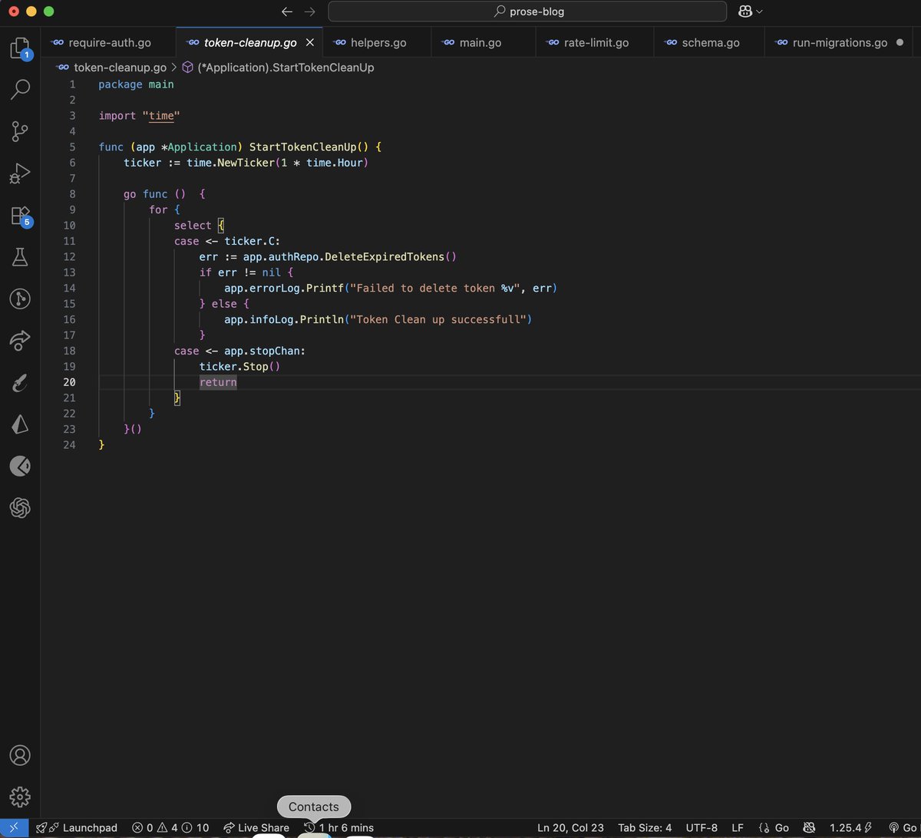Click Ln 20, Col 23 to go to line
The height and width of the screenshot is (838, 921).
(570, 828)
